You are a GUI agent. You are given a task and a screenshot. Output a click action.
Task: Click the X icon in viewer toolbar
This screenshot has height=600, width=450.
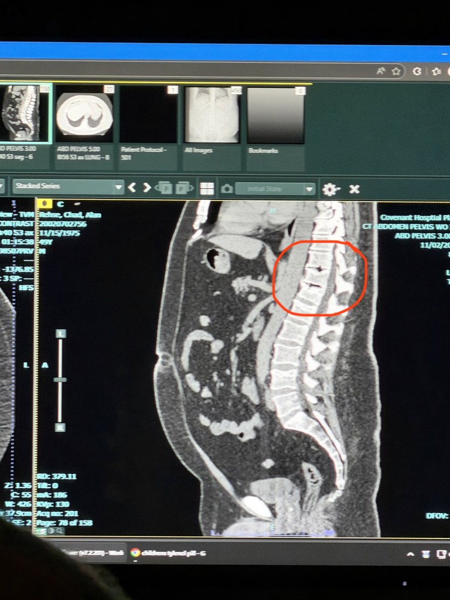coord(354,189)
